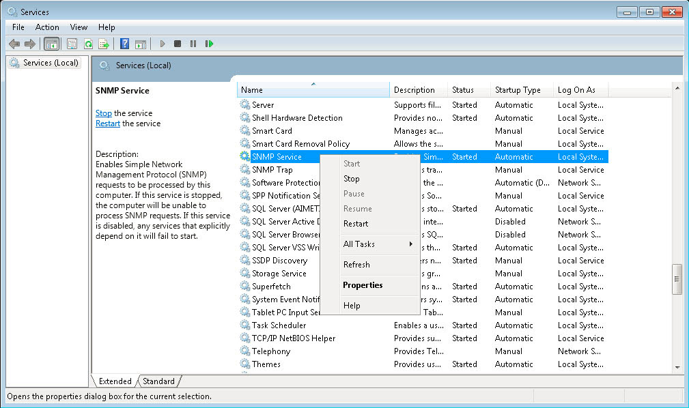Stop the service using the square toolbar icon
The width and height of the screenshot is (689, 408).
pyautogui.click(x=178, y=44)
